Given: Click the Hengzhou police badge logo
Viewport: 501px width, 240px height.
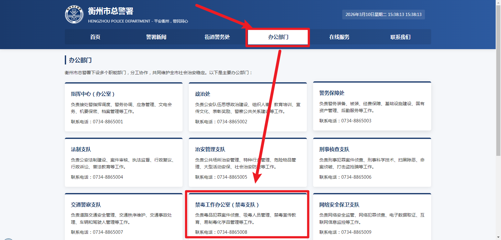Looking at the screenshot, I should pyautogui.click(x=74, y=14).
